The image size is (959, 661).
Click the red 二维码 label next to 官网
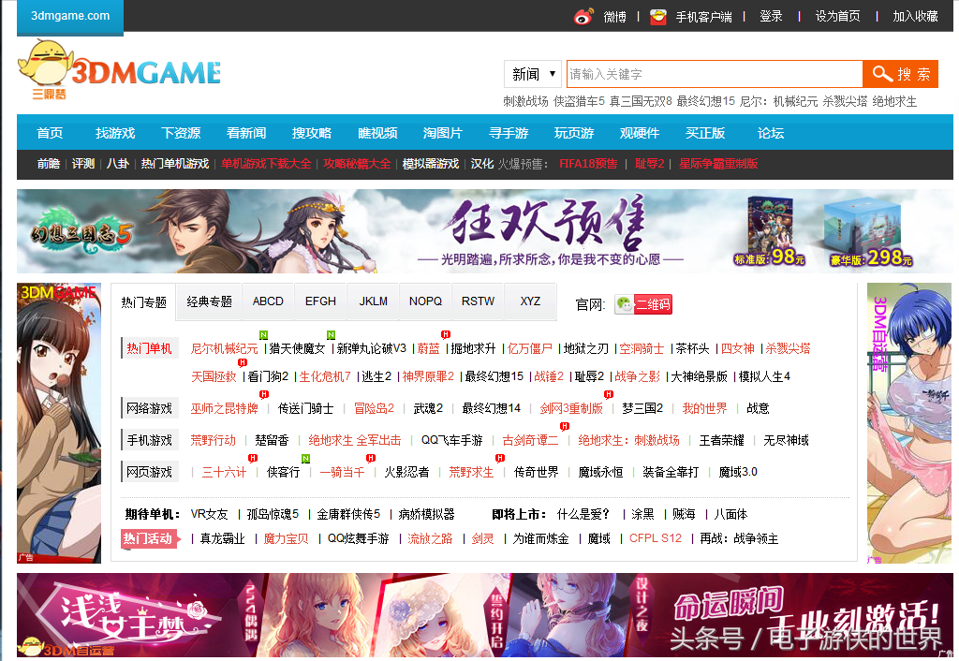pos(653,303)
